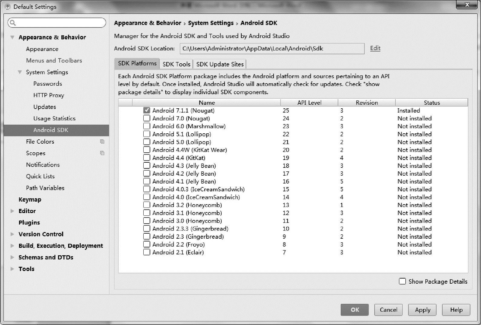The image size is (481, 325).
Task: Check the Android 7.0 (Nougat) checkbox
Action: pos(147,118)
